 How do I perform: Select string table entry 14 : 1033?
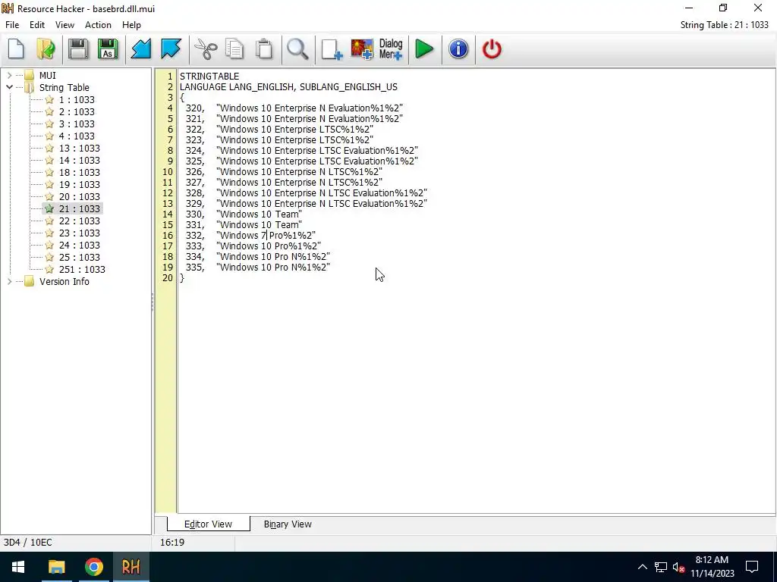[x=79, y=161]
